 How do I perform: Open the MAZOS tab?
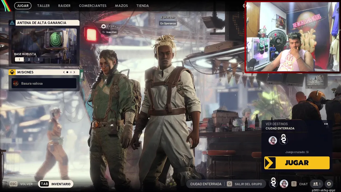121,6
